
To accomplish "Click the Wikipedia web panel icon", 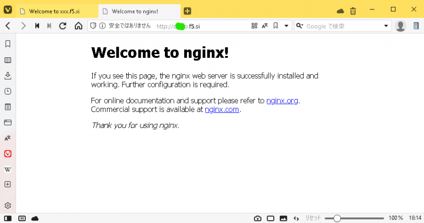I will point(8,169).
